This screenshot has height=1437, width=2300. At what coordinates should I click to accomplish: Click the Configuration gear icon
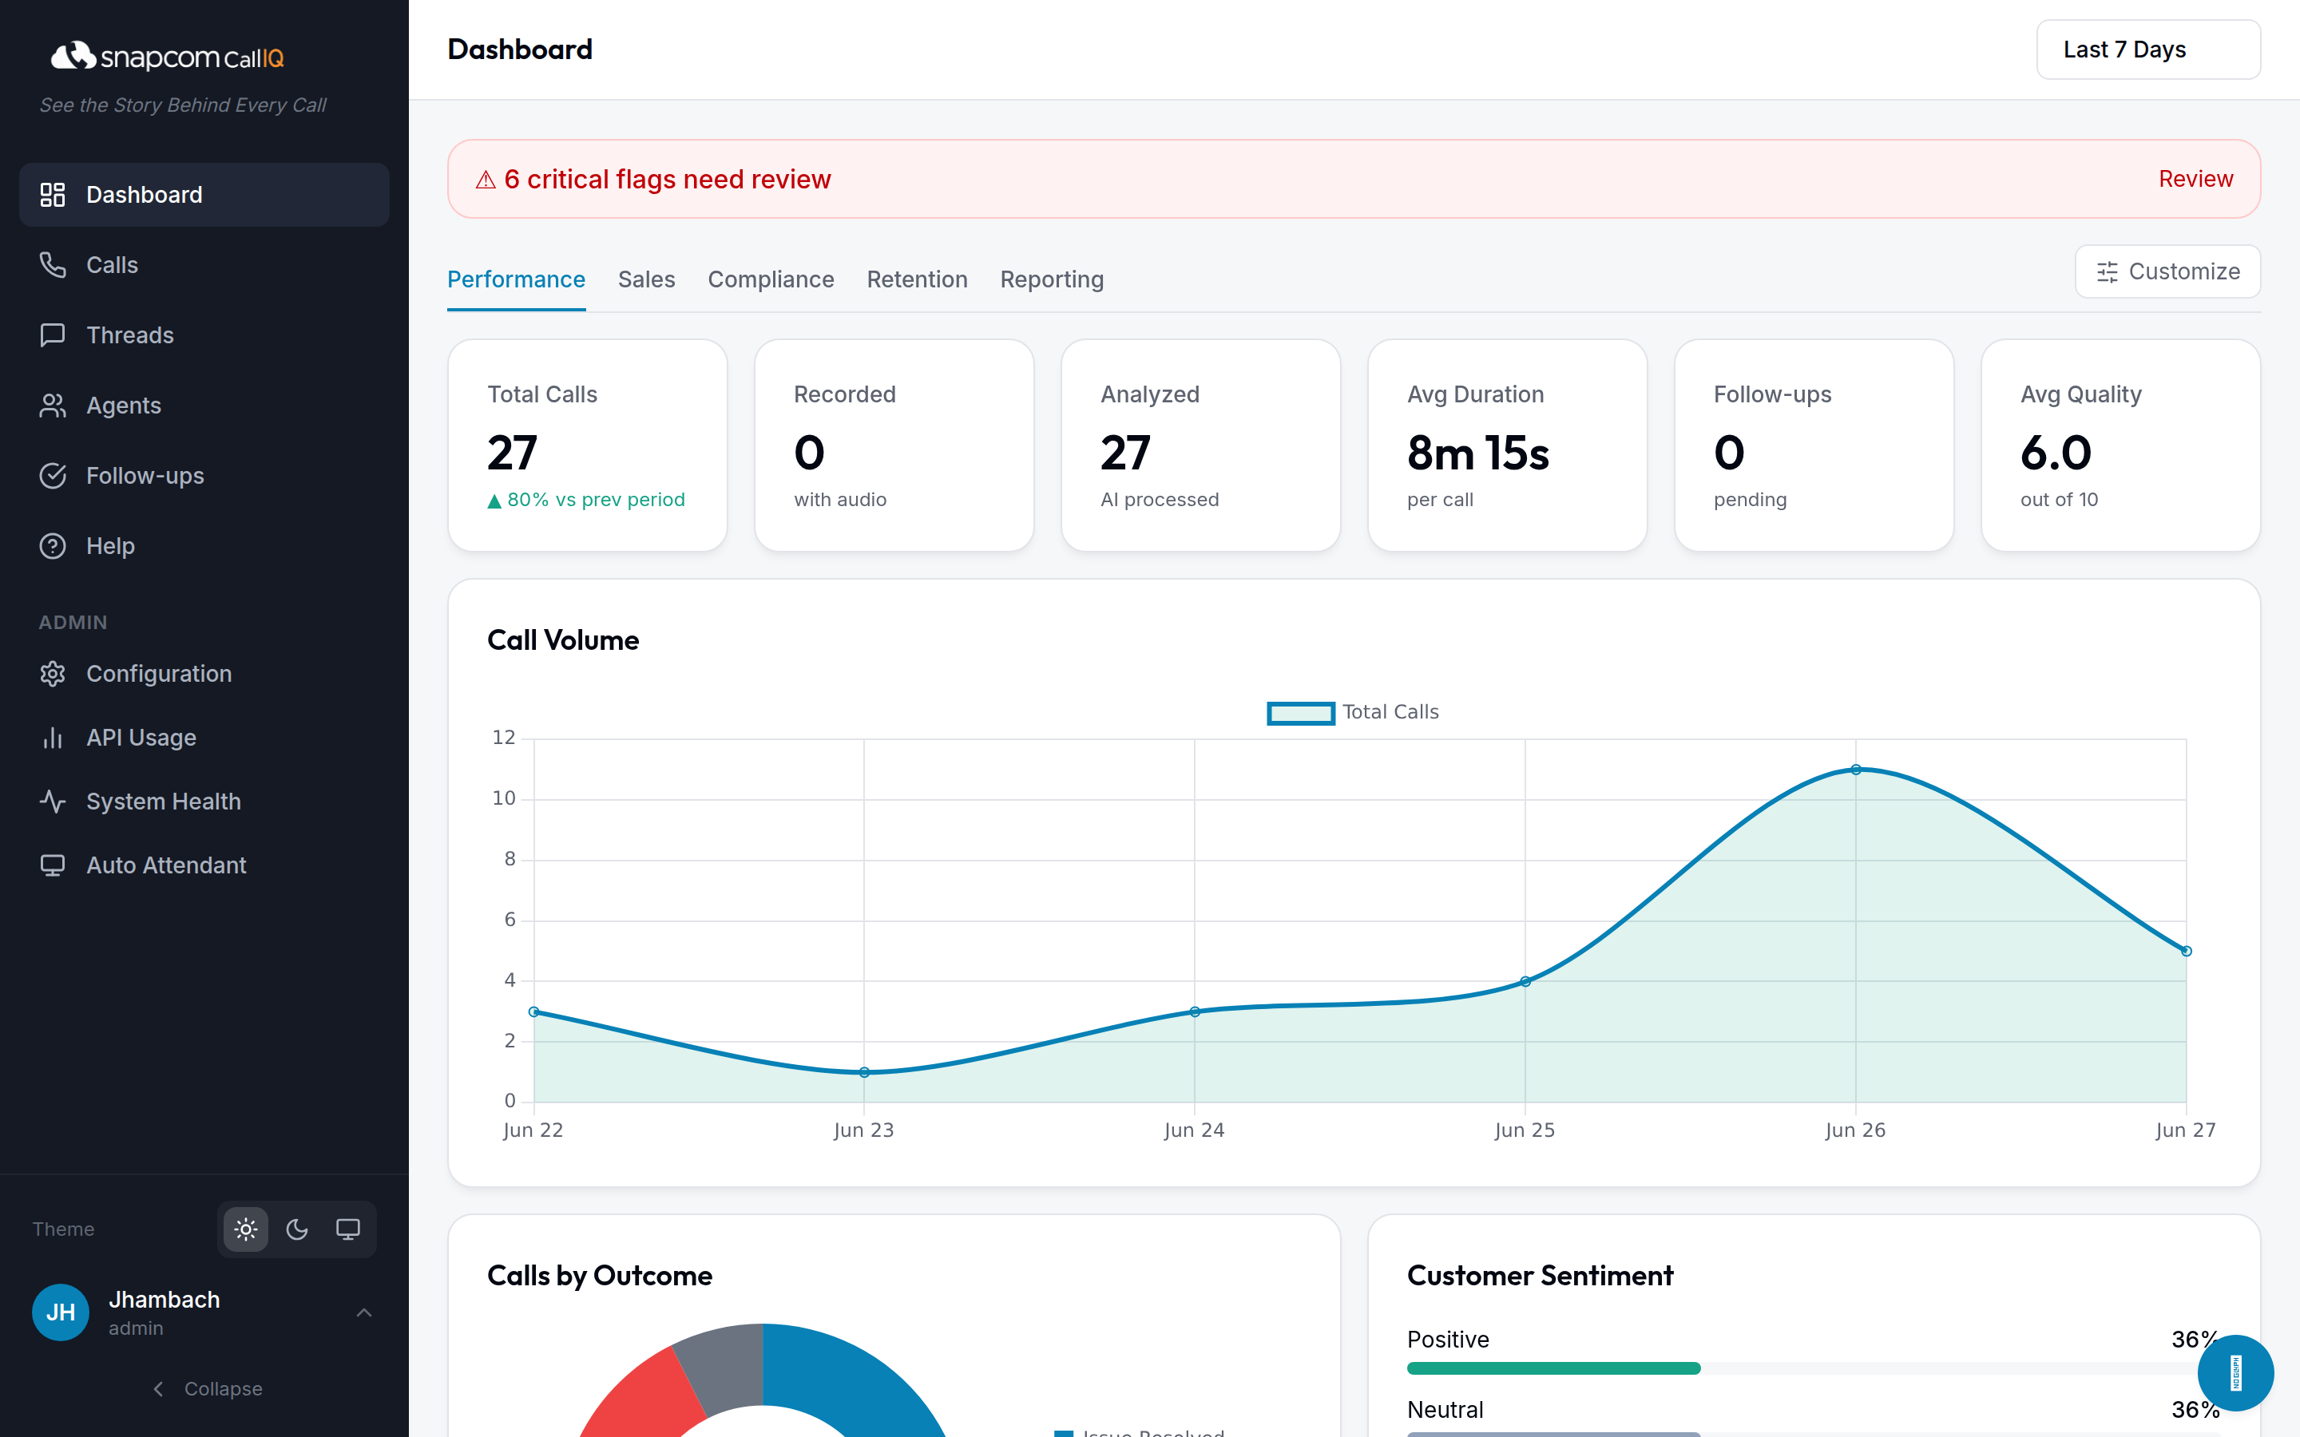pyautogui.click(x=52, y=674)
